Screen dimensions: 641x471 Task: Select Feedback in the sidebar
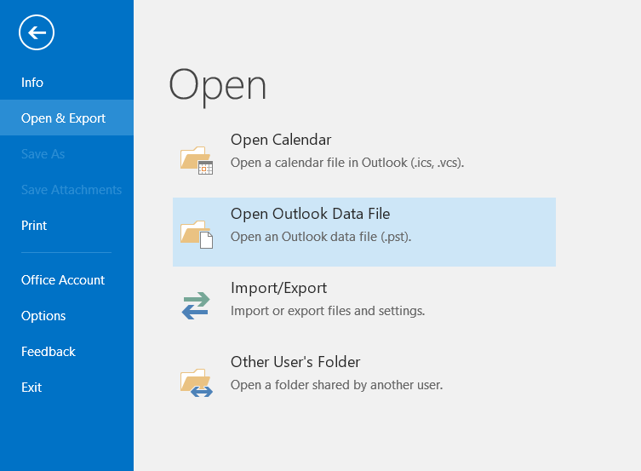click(49, 352)
